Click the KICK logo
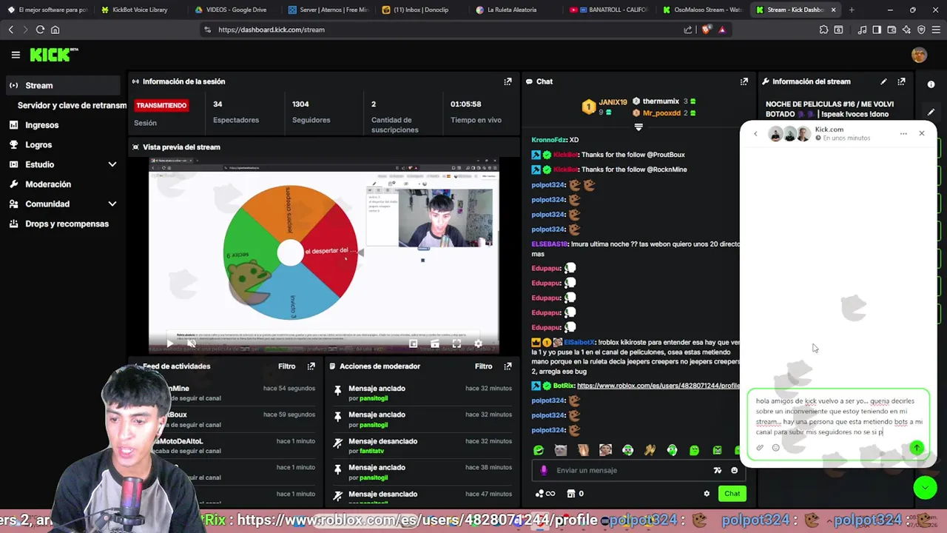The width and height of the screenshot is (947, 533). 53,55
